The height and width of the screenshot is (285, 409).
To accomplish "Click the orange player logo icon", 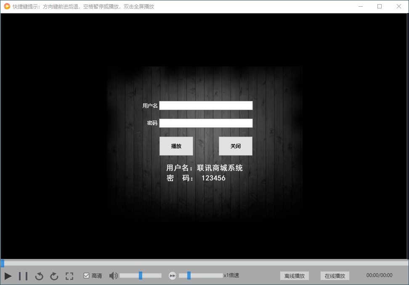I will point(7,6).
